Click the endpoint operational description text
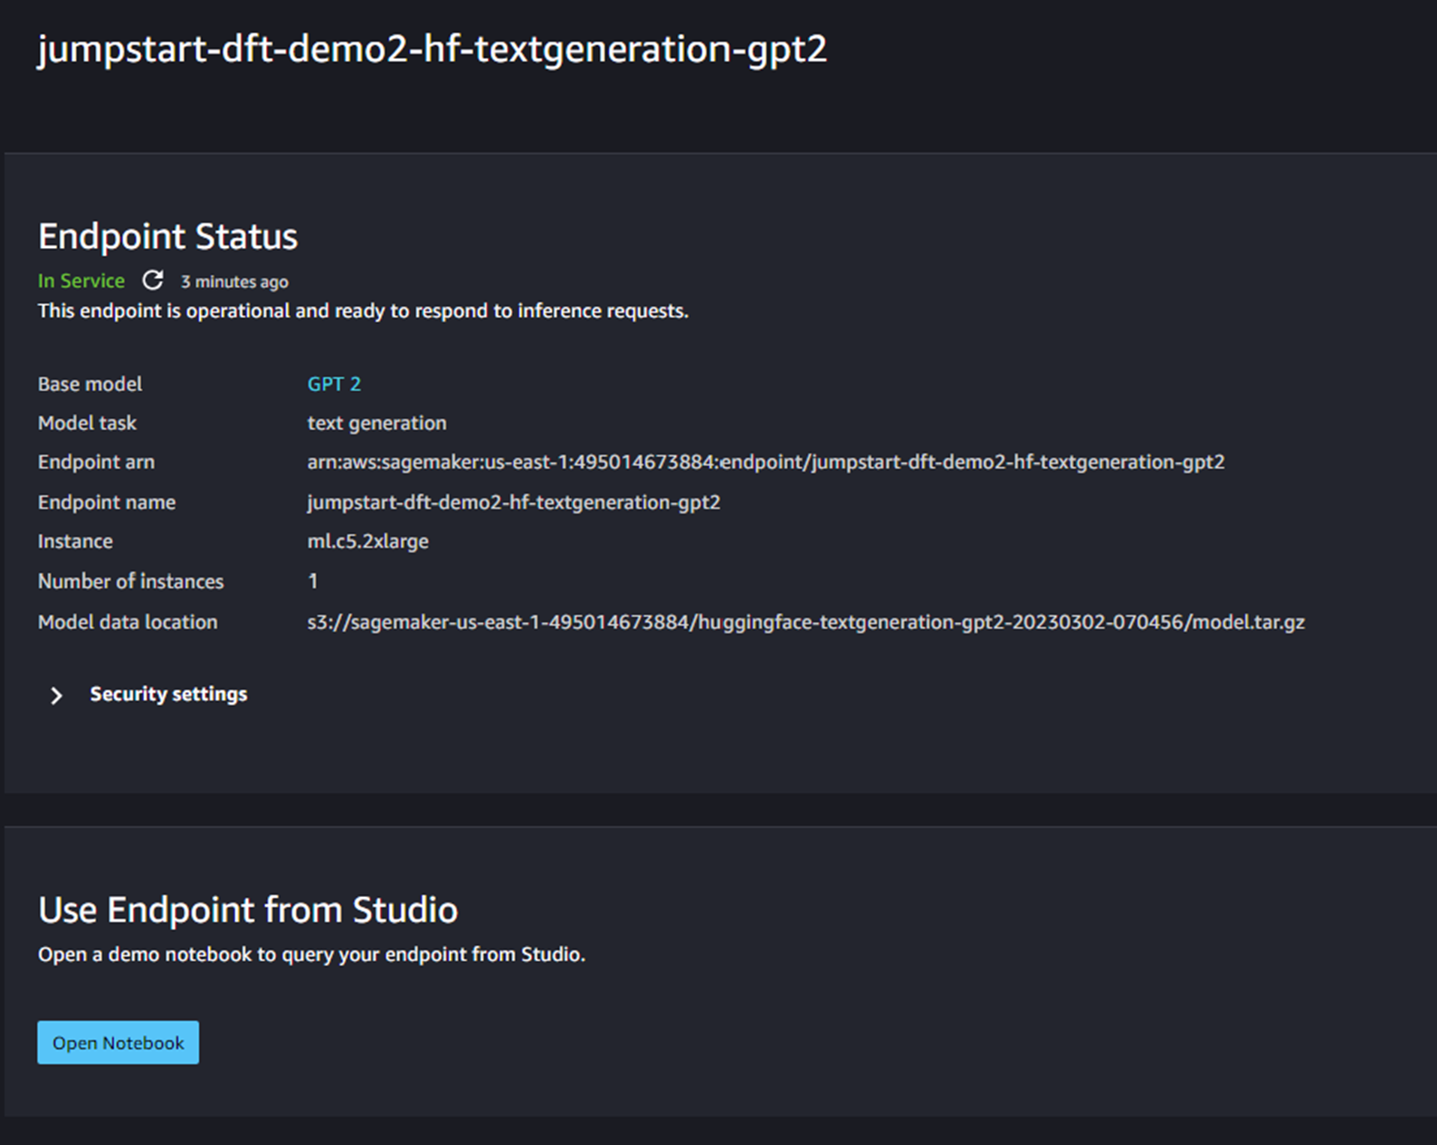The width and height of the screenshot is (1437, 1145). click(x=363, y=311)
